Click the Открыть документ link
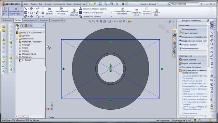Screen dimensions: 218x123 pyautogui.click(x=190, y=33)
